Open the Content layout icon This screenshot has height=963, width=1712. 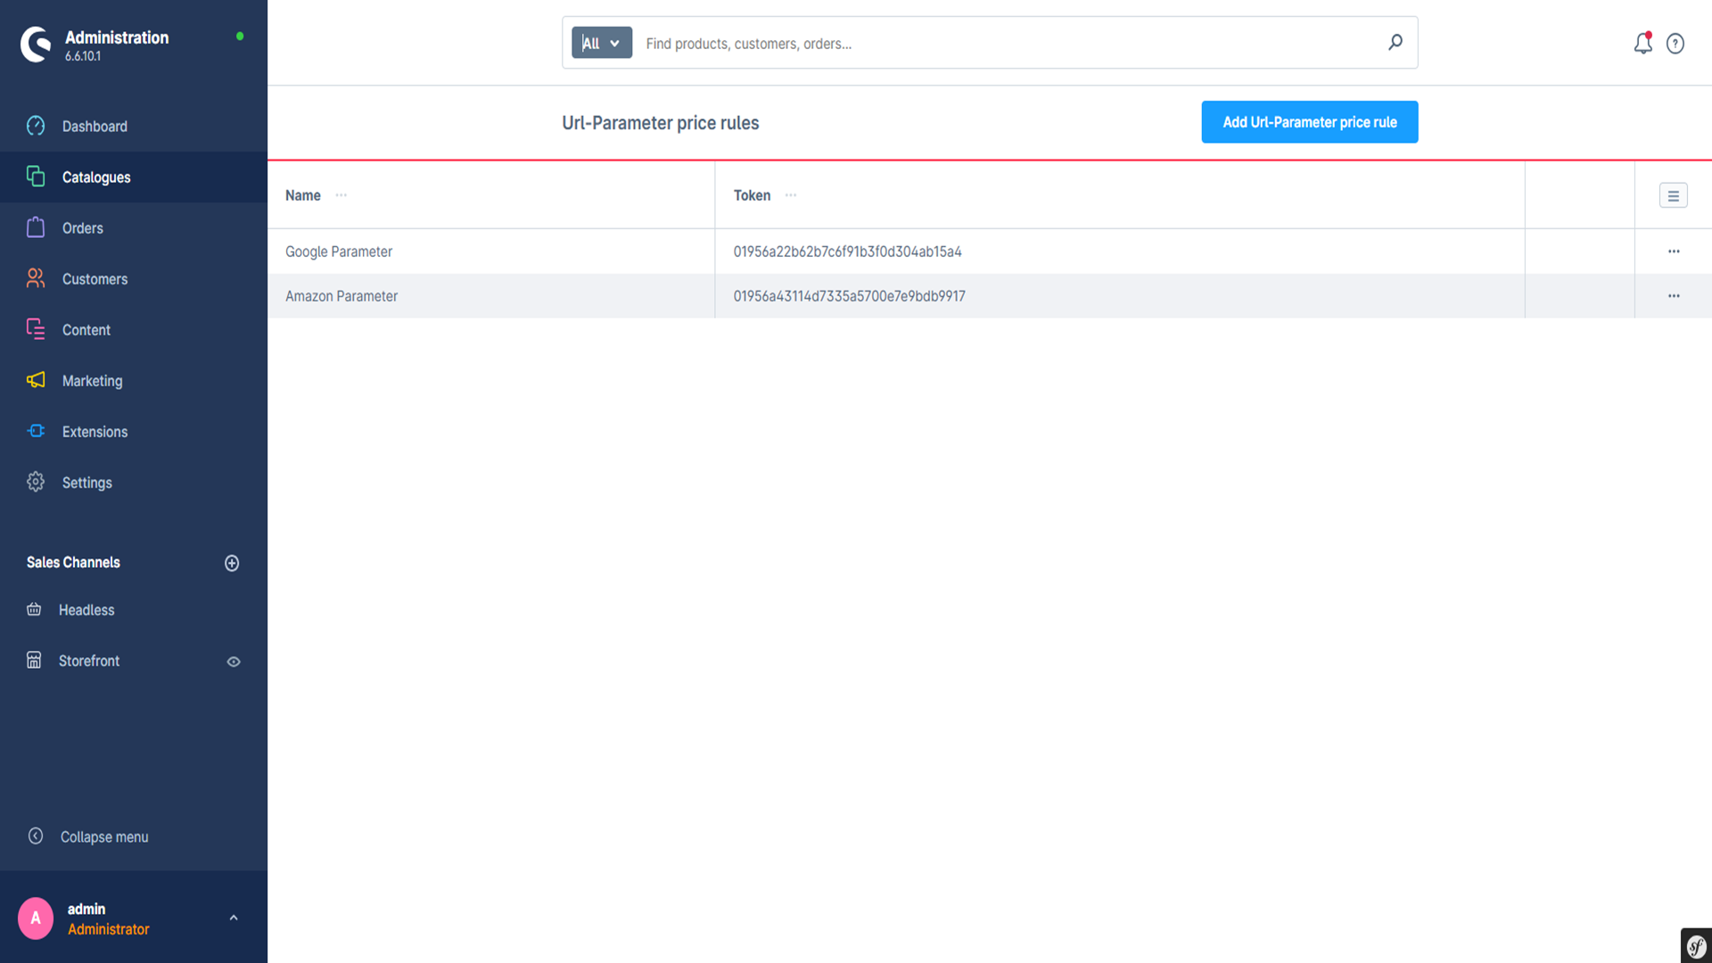(36, 329)
